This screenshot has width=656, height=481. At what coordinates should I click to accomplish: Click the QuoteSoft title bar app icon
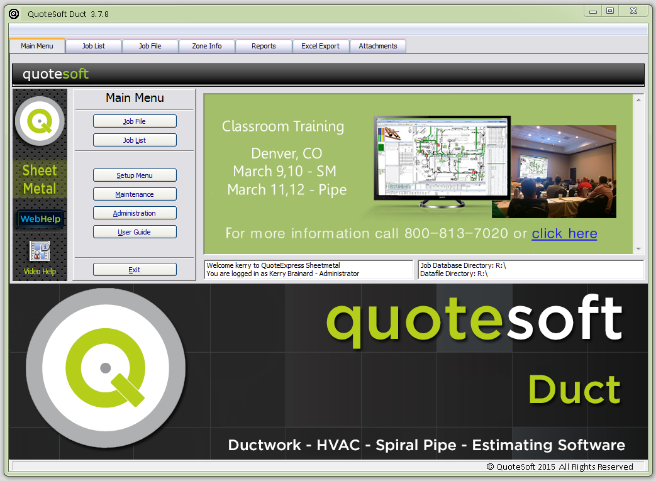14,14
